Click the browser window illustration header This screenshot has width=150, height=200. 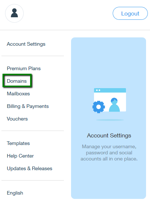pyautogui.click(x=110, y=90)
